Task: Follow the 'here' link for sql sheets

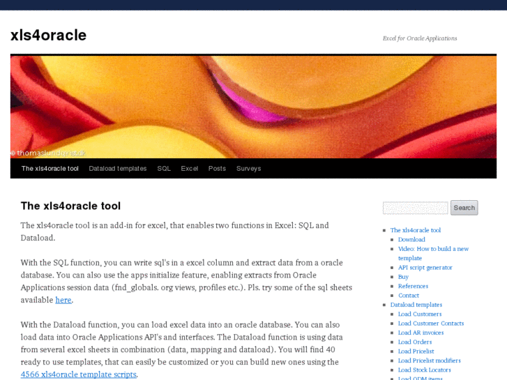Action: tap(63, 300)
